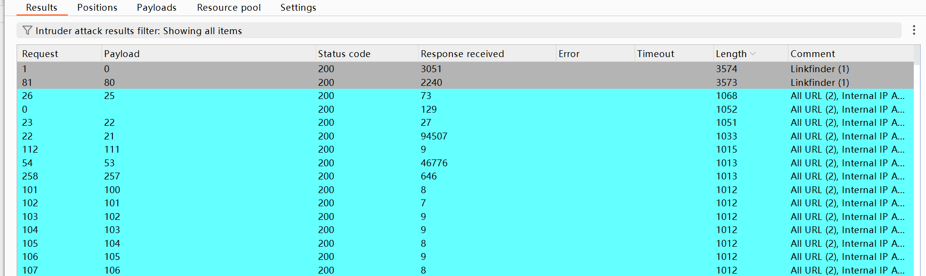Open the Payloads tab
Image resolution: width=926 pixels, height=276 pixels.
pyautogui.click(x=156, y=8)
